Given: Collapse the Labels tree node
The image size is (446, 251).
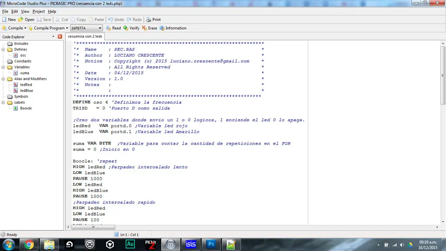Looking at the screenshot, I should (x=3, y=102).
